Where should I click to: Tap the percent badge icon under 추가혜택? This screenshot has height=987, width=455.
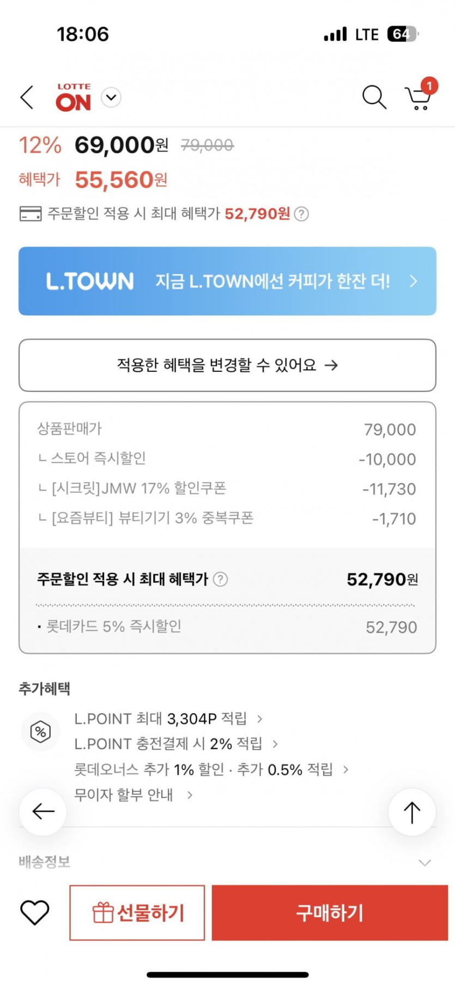click(40, 731)
